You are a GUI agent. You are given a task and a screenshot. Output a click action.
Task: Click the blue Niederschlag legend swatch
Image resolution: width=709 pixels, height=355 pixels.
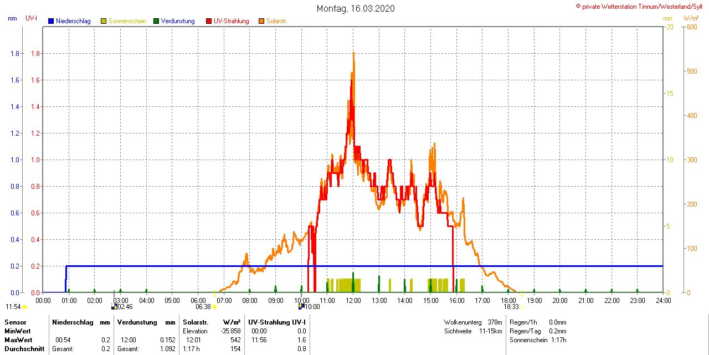click(x=51, y=21)
